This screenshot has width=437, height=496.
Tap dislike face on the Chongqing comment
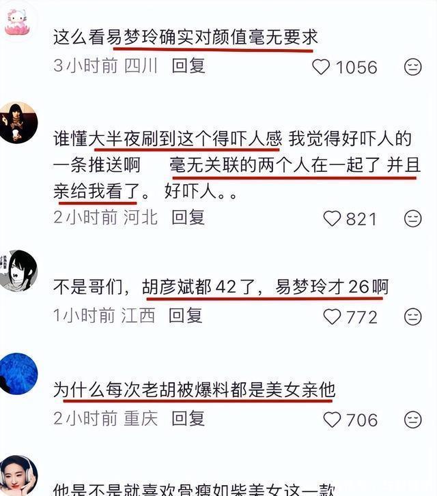tap(412, 420)
